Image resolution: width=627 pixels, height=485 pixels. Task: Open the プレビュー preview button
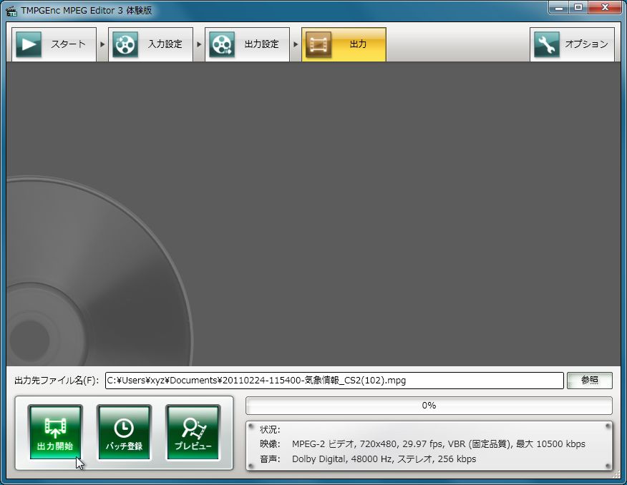193,433
